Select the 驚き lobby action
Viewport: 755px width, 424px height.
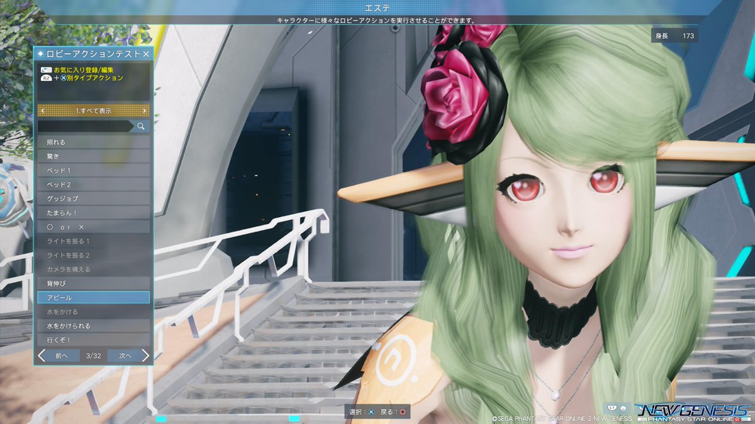click(94, 156)
